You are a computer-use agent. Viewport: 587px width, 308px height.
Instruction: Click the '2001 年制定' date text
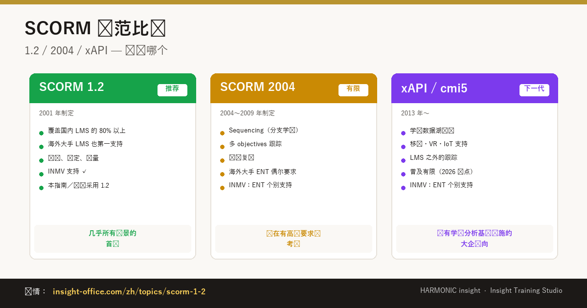coord(56,113)
